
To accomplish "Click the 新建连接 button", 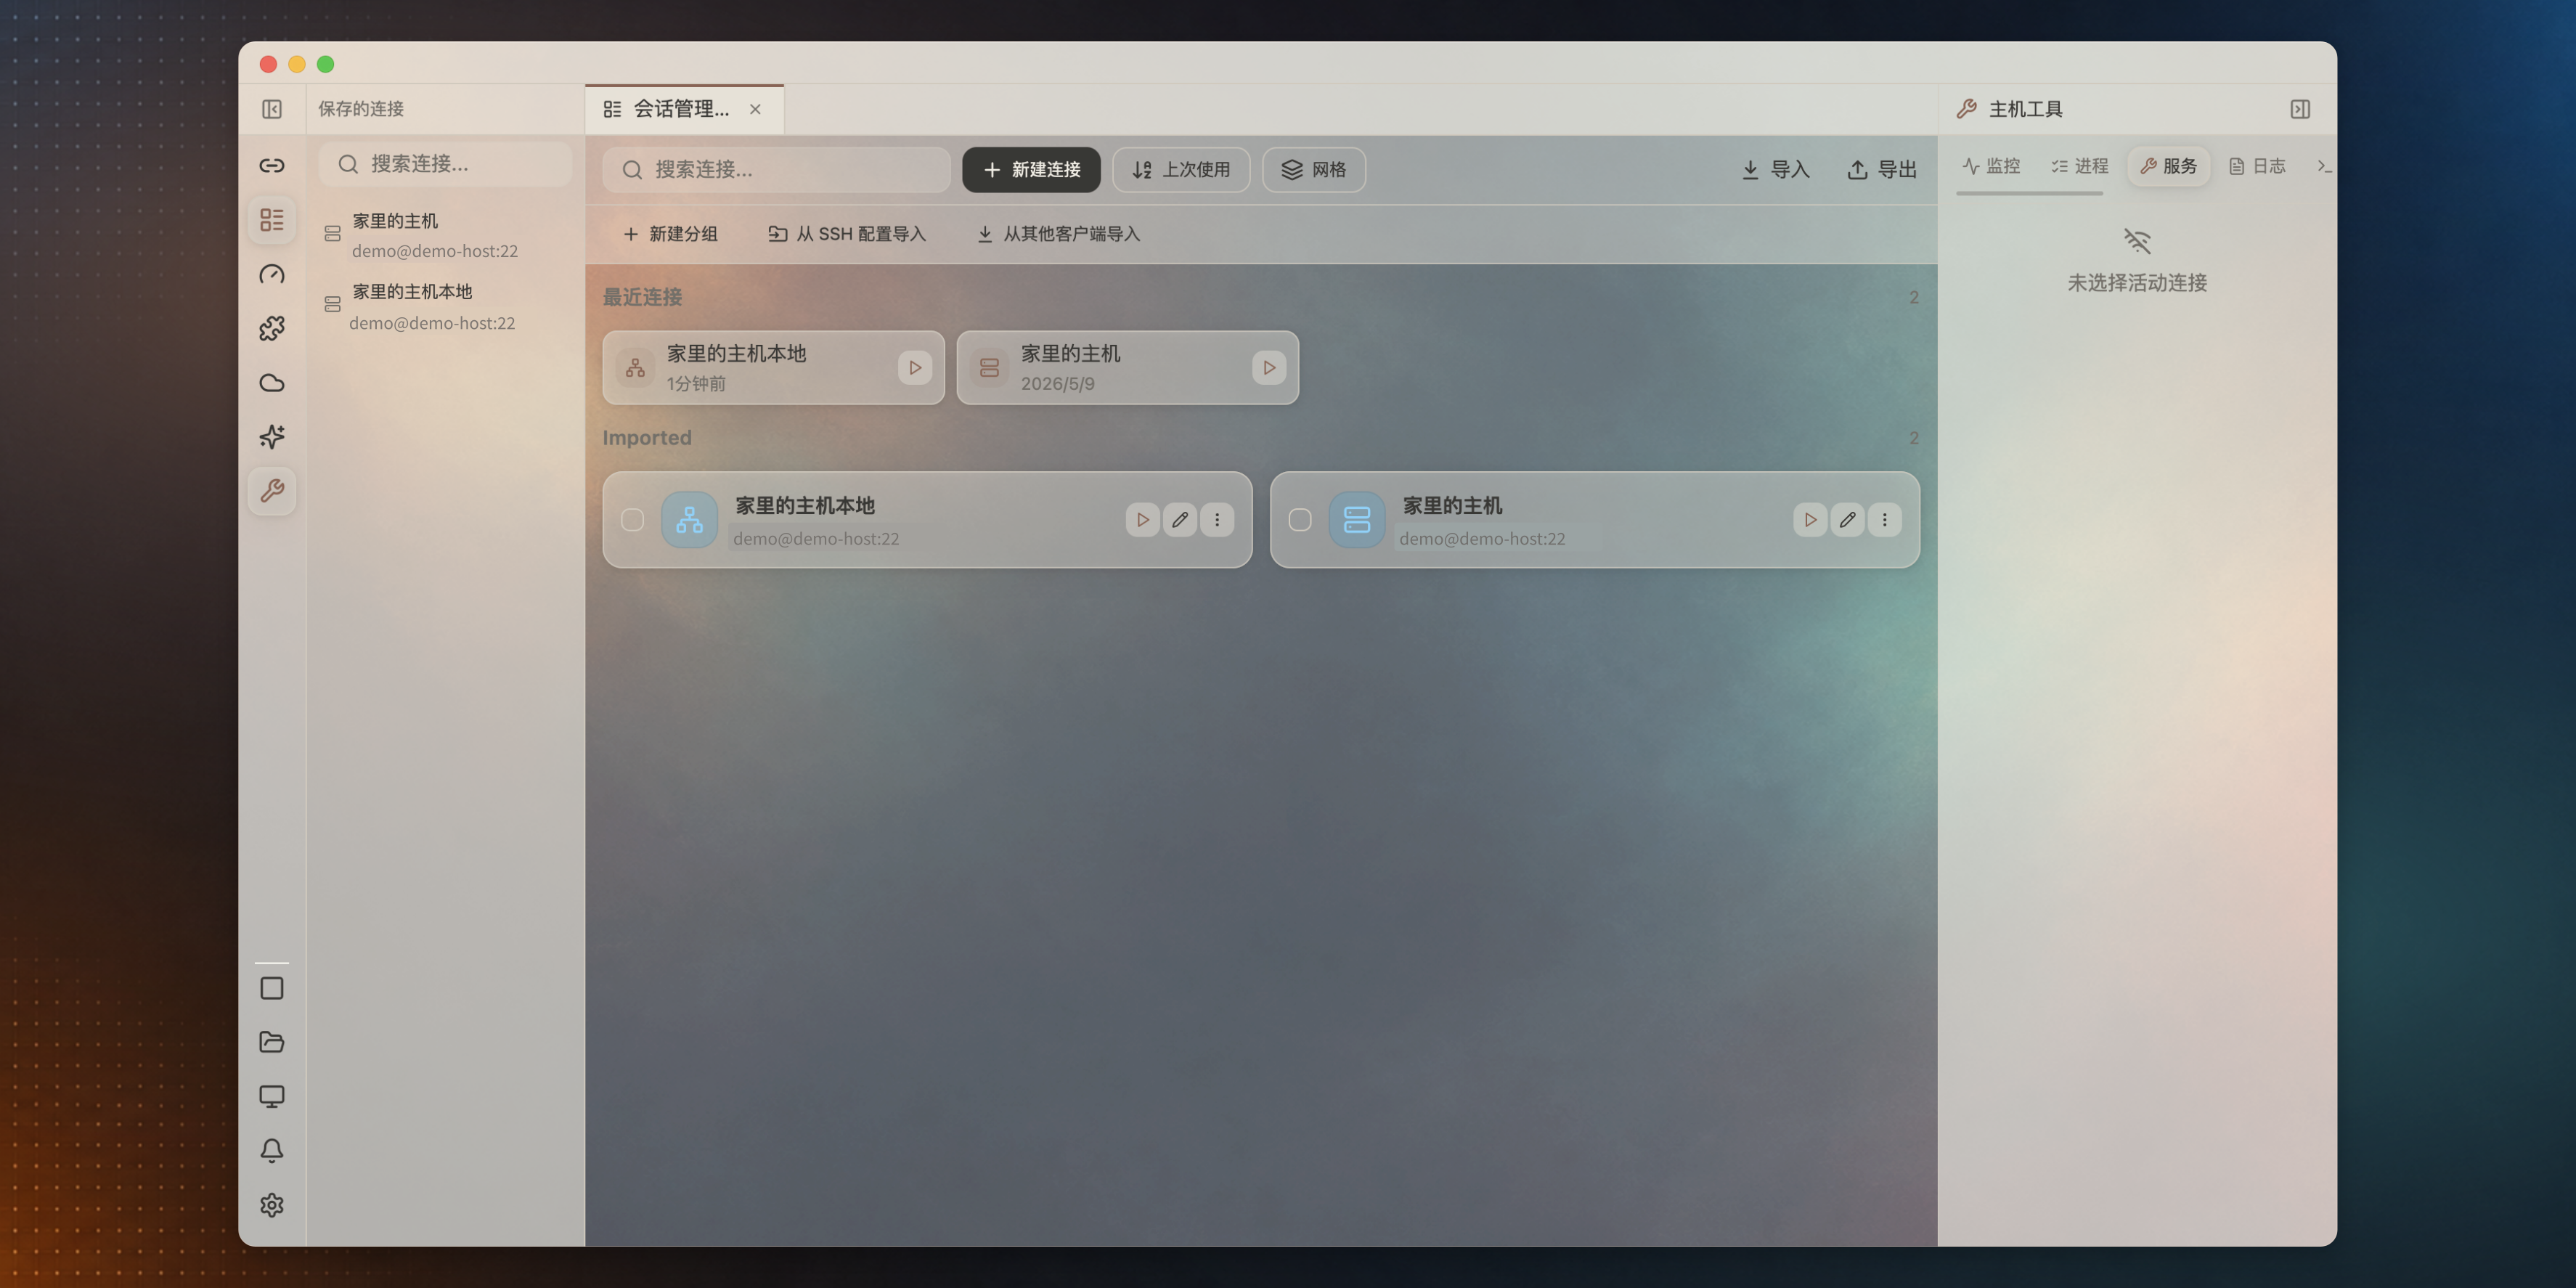I will (x=1031, y=170).
